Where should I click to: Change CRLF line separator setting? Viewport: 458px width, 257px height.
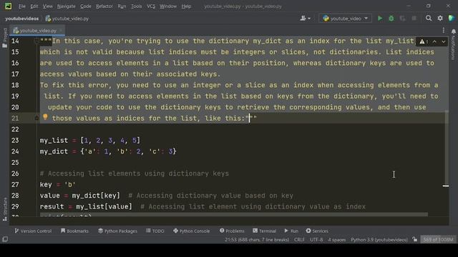299,240
